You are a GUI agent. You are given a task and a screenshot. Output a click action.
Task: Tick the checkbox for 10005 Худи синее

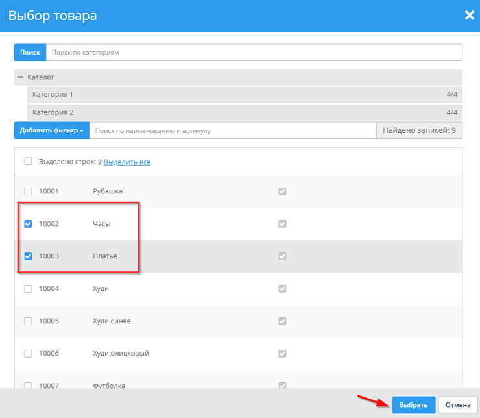pos(28,321)
